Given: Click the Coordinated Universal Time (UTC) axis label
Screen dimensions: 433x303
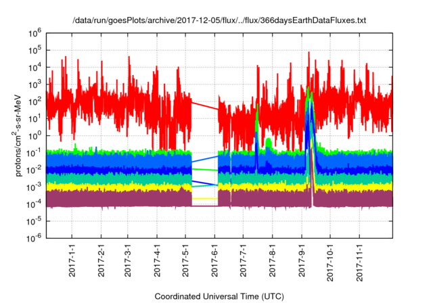Looking at the screenshot, I should [219, 296].
